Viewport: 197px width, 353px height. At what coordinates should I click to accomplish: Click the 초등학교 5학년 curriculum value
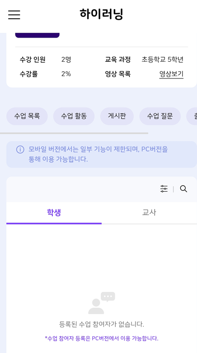162,60
